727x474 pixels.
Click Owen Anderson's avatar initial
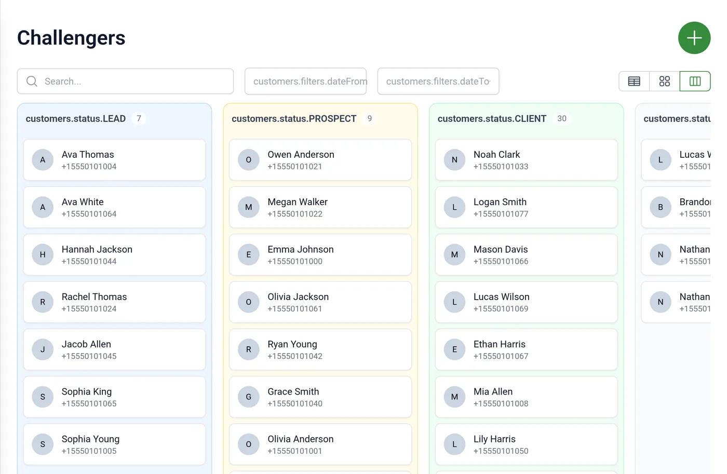(249, 160)
